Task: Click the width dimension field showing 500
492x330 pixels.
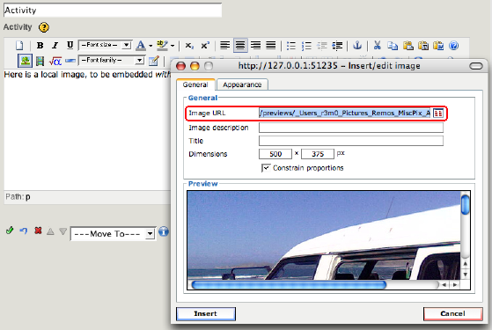Action: [x=275, y=154]
